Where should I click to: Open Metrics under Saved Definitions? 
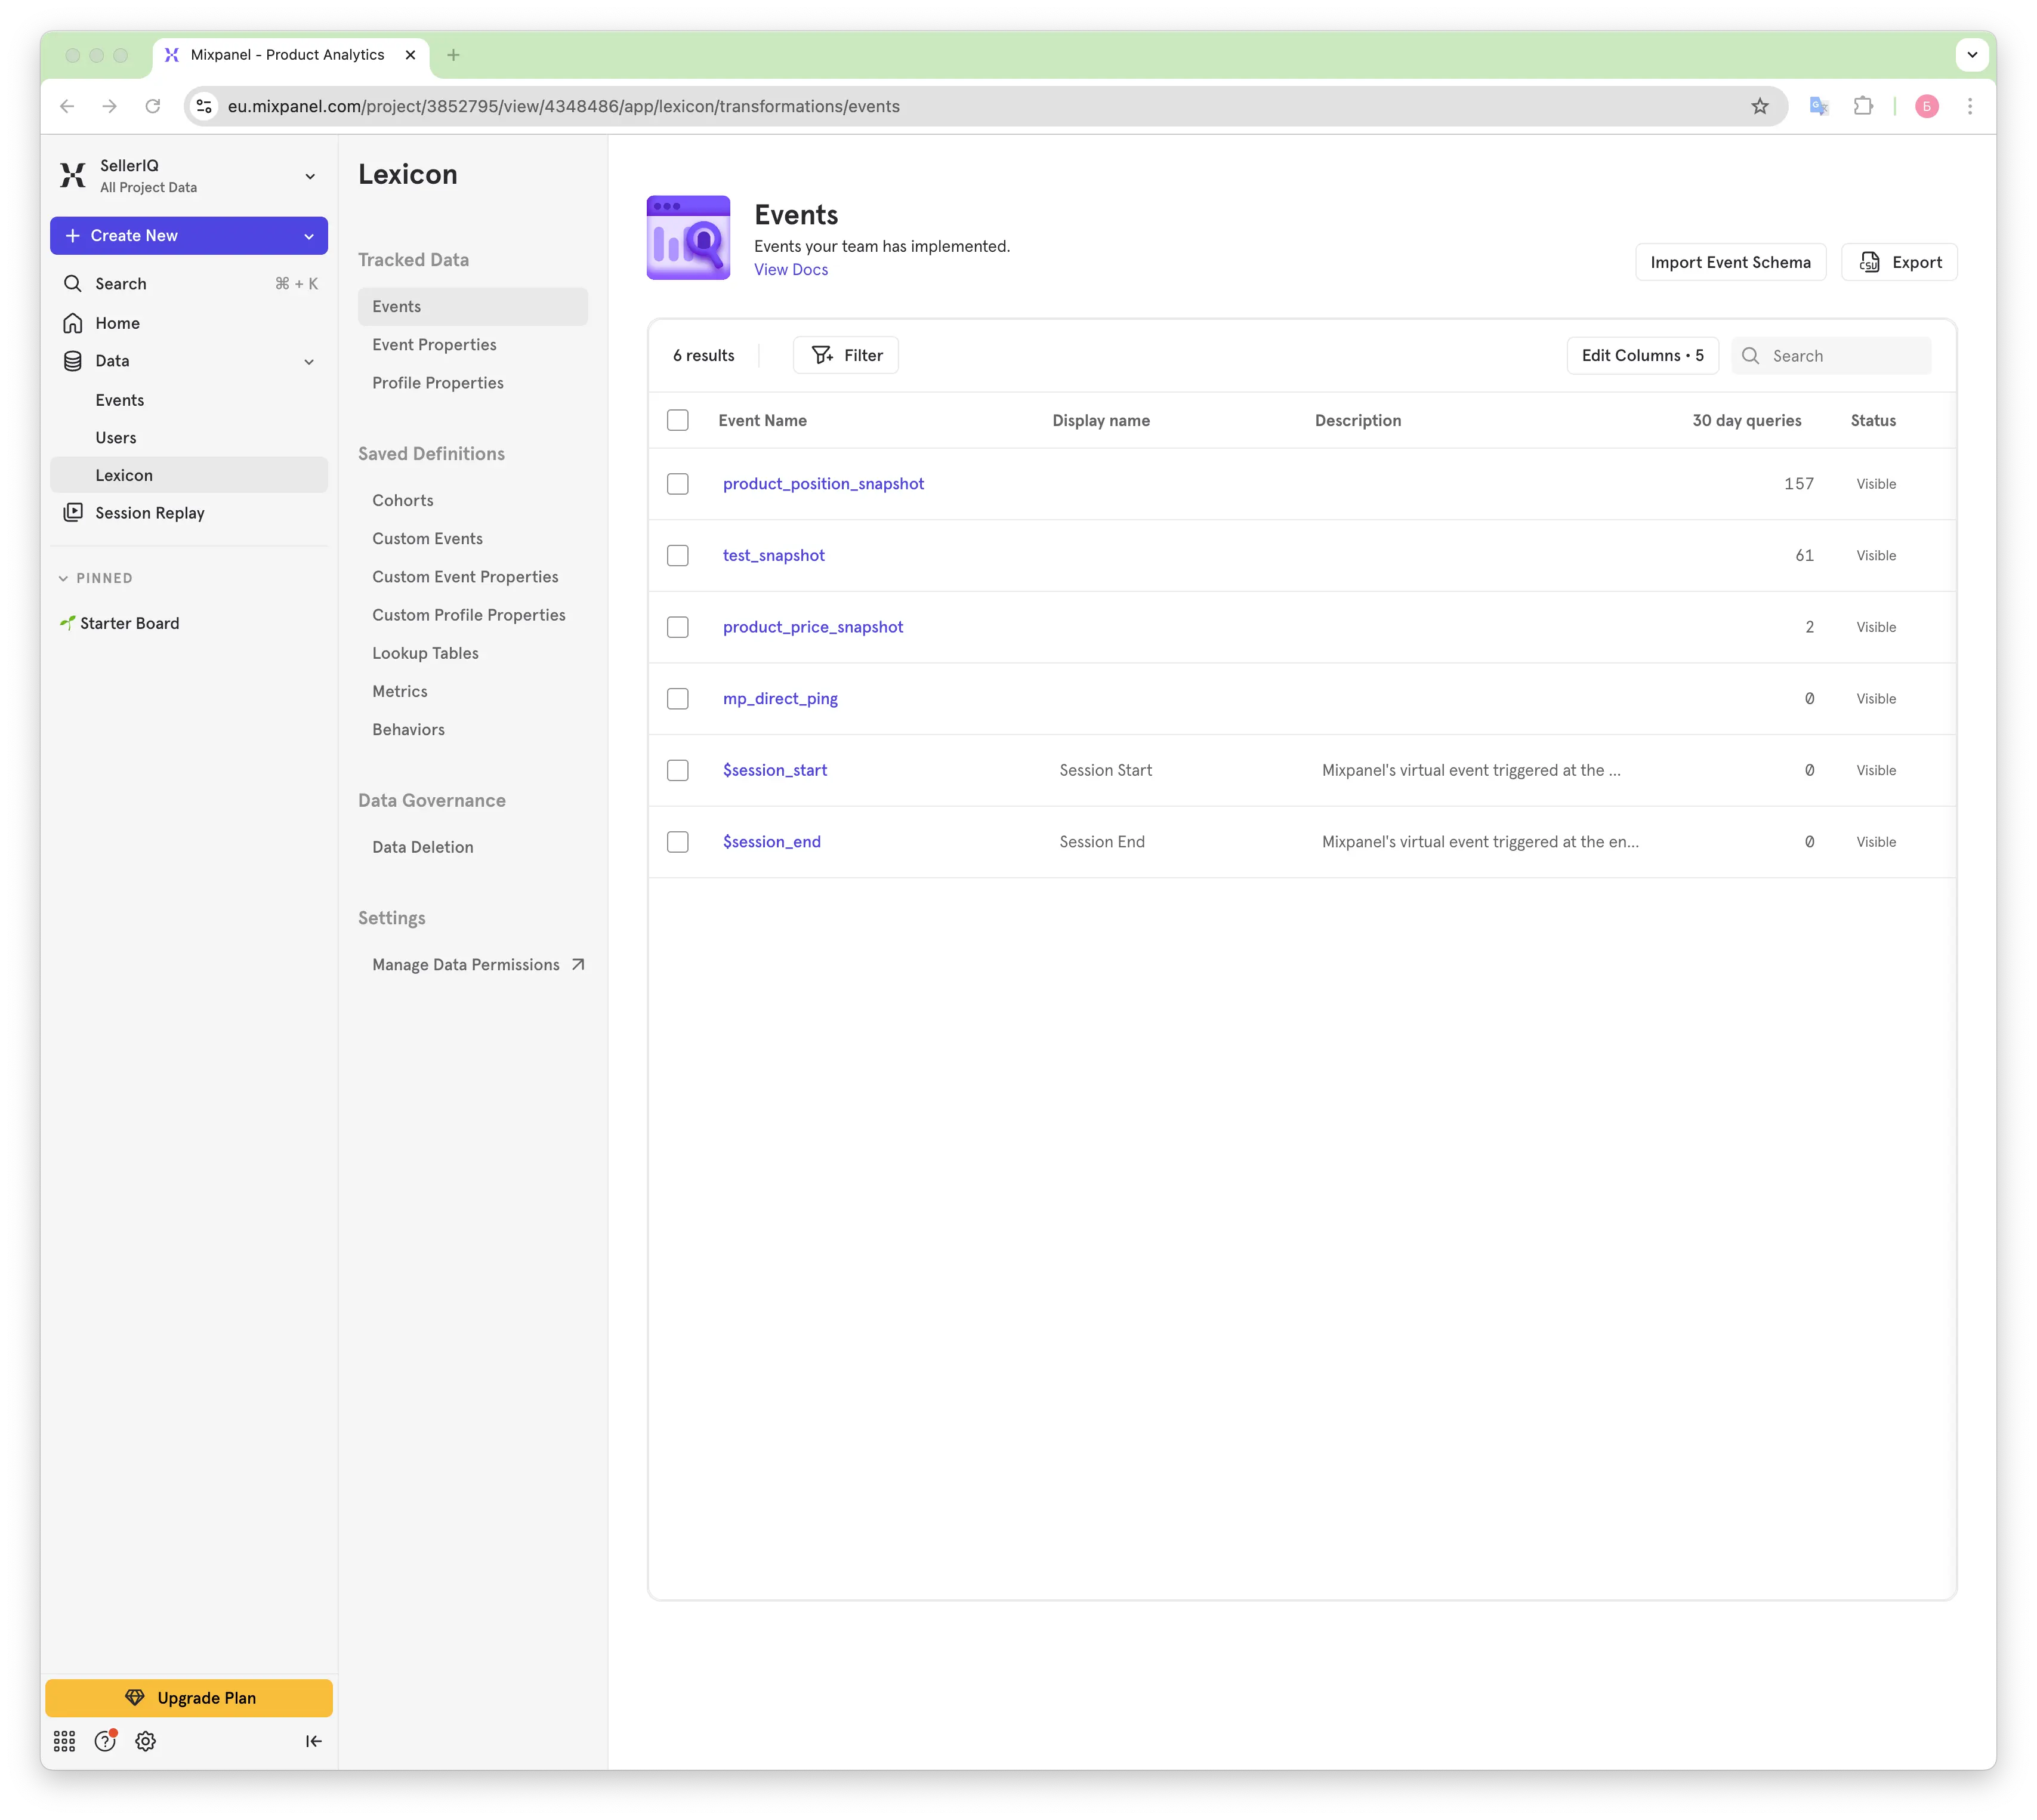400,692
